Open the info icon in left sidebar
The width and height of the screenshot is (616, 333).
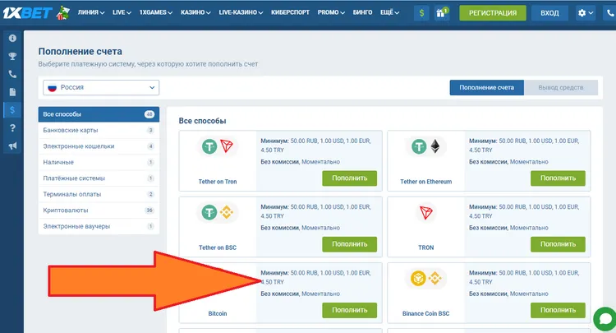pos(12,39)
